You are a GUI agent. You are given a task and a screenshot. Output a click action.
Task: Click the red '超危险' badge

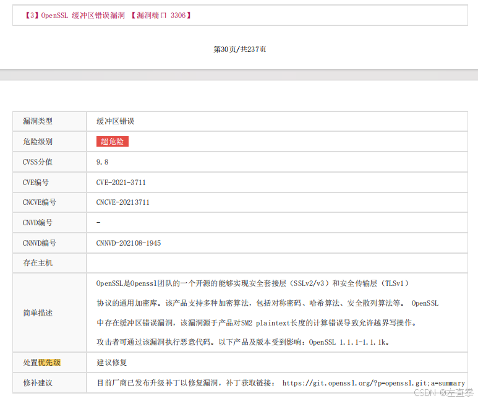113,141
